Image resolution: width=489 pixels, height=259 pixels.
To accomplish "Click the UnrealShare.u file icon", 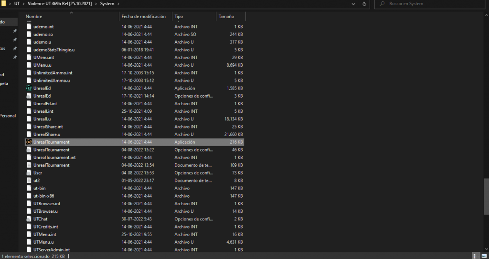I will coord(29,134).
